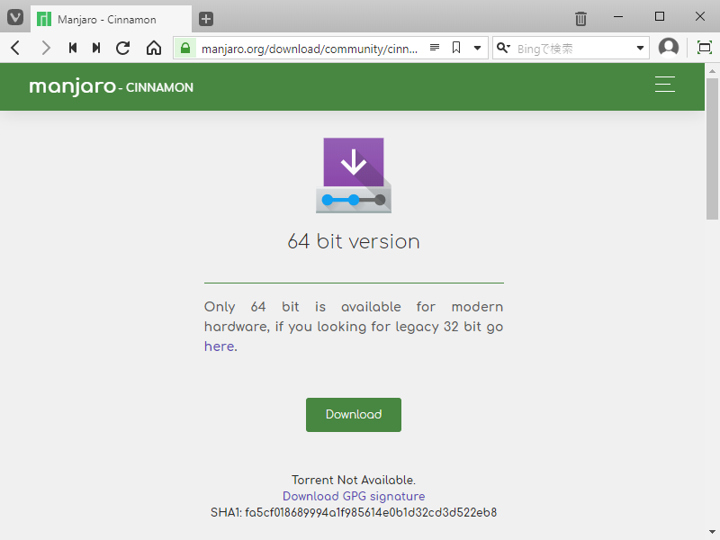Screen dimensions: 720x540
Task: Go to the home page
Action: (154, 48)
